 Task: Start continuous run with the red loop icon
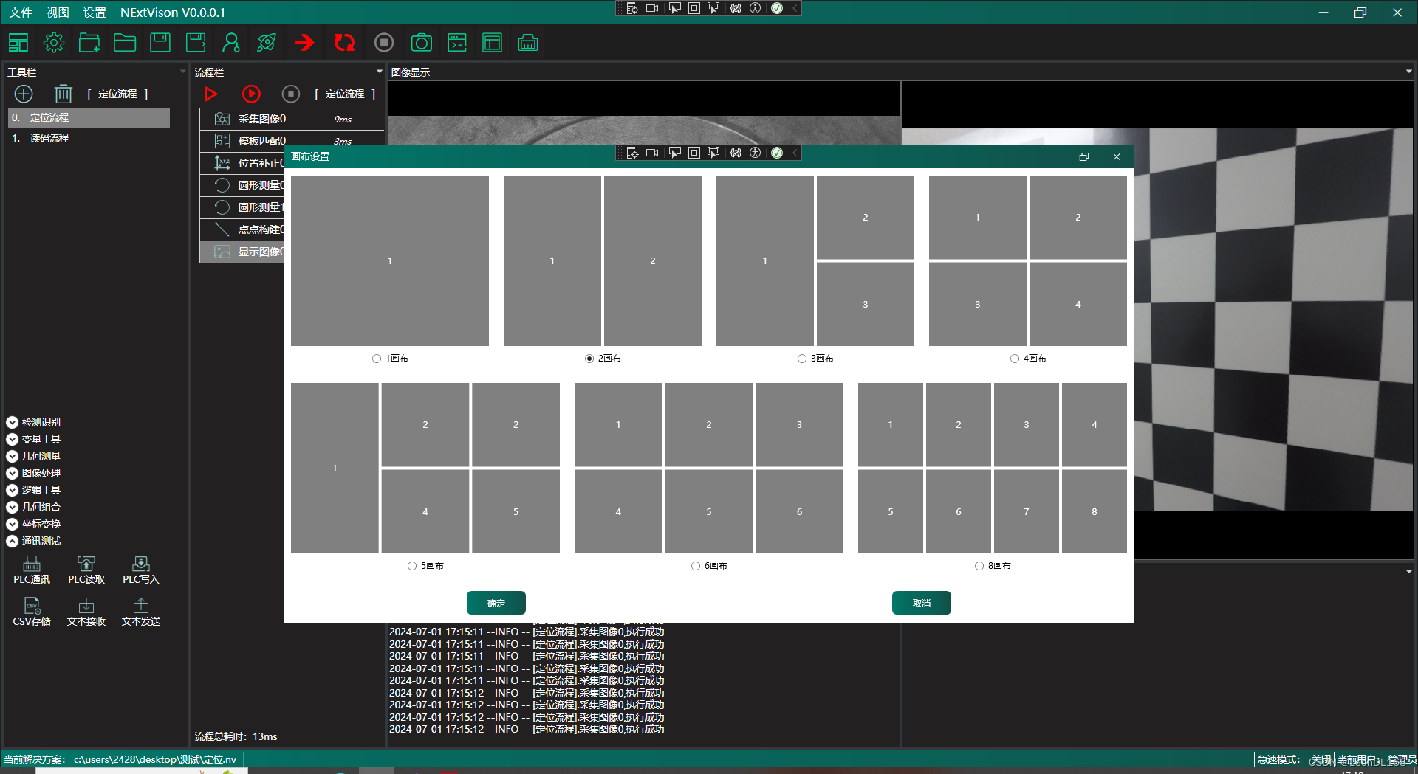point(344,42)
